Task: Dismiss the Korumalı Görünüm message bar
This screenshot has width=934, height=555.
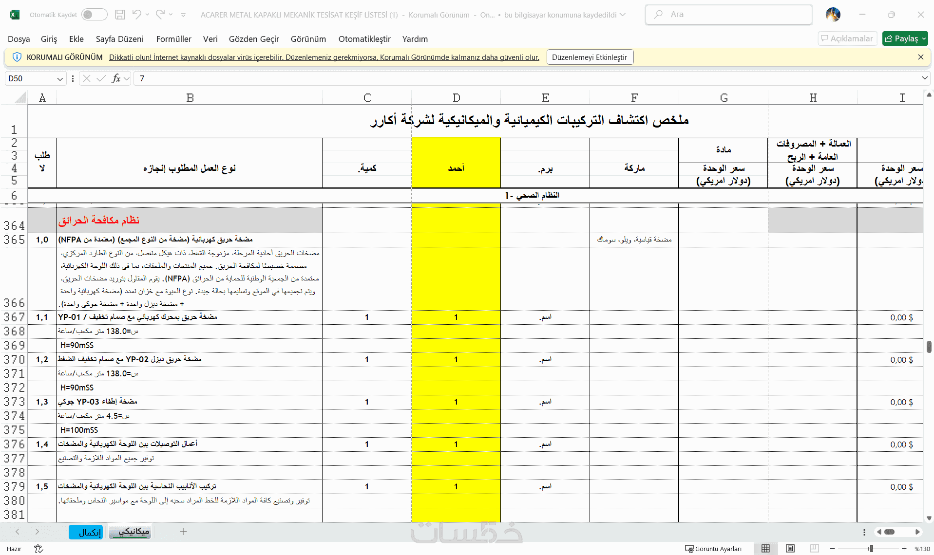Action: (921, 57)
